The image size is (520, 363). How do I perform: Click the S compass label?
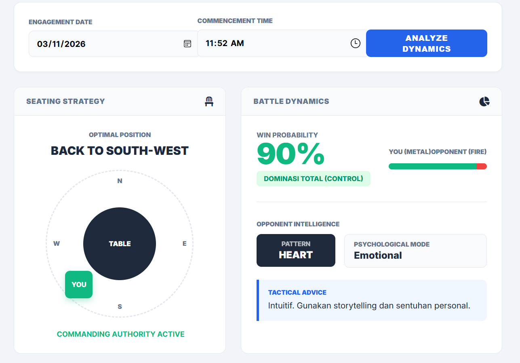point(120,307)
